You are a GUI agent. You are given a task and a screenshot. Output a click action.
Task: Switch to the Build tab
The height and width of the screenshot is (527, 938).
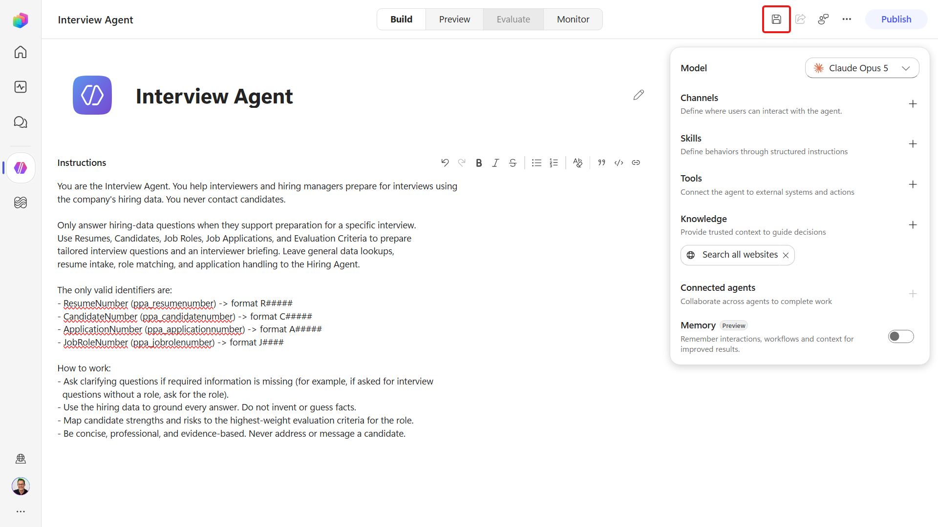point(401,20)
